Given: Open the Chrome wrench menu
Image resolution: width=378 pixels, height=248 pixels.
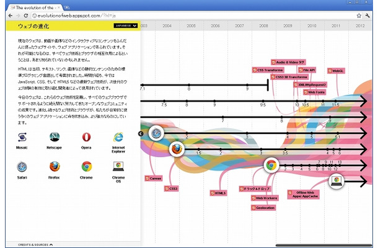Looking at the screenshot, I should 367,15.
